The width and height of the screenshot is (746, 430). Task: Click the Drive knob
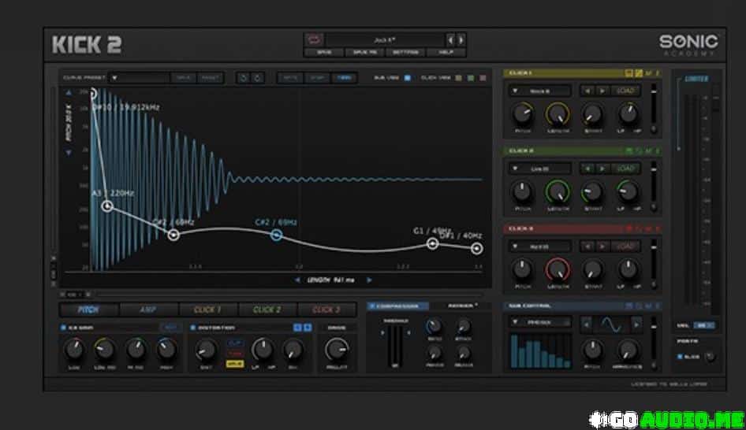click(337, 350)
